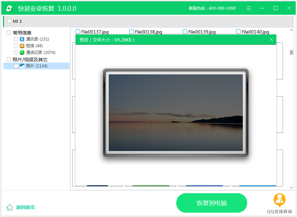Click the home icon beside 返回首页
The height and width of the screenshot is (217, 297).
point(9,207)
